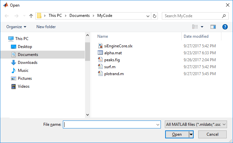Open the All MATLAB files type filter
233x143 pixels.
[x=196, y=124]
